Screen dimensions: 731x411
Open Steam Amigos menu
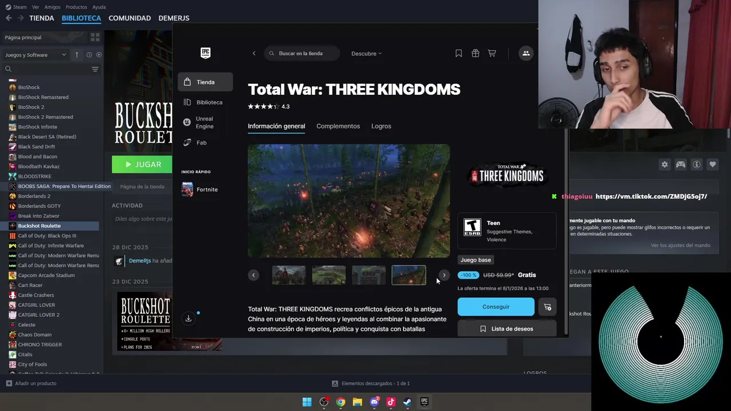[x=53, y=7]
